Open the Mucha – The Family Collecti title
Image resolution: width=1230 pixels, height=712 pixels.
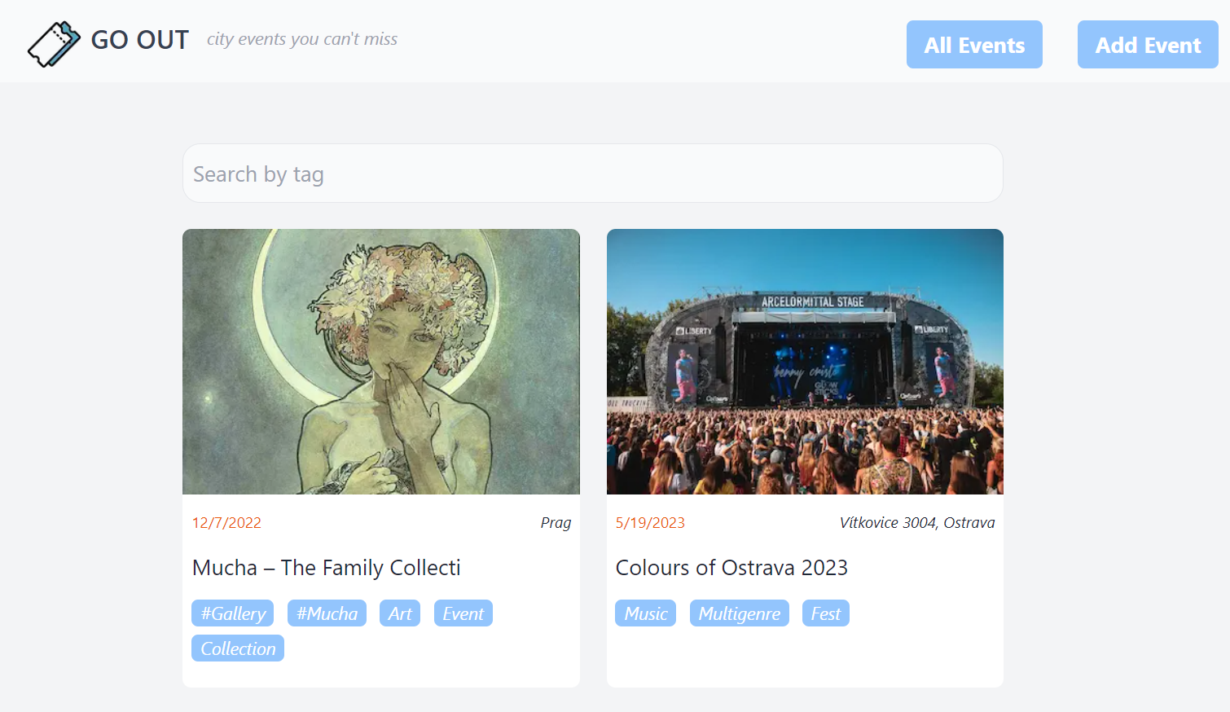click(326, 568)
